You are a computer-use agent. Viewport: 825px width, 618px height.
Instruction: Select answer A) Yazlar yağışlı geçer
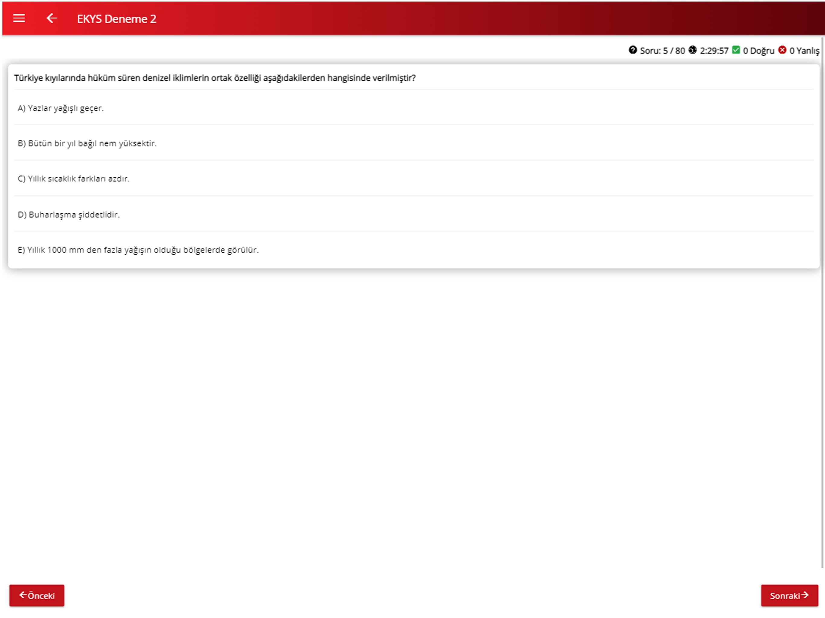click(413, 108)
